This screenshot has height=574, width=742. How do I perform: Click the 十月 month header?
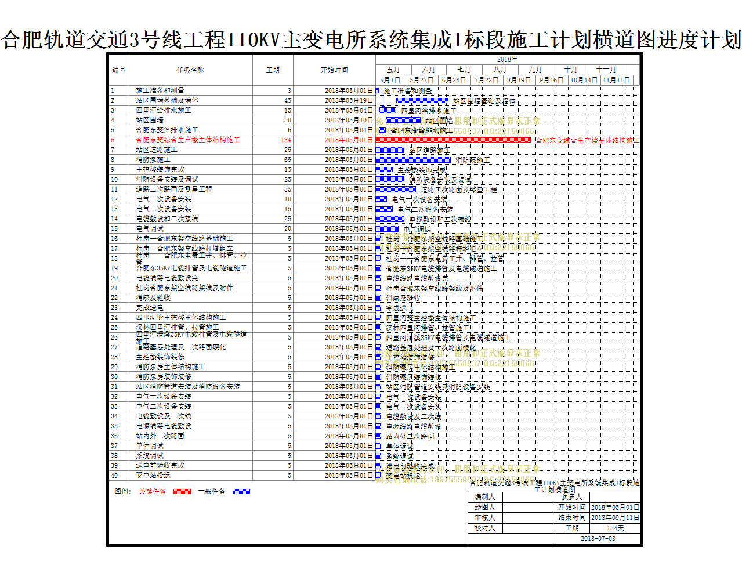click(571, 70)
